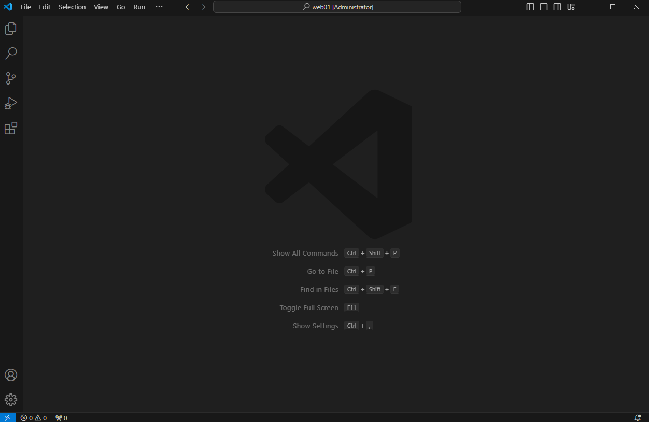649x422 pixels.
Task: Maximize the VS Code window
Action: click(x=613, y=7)
